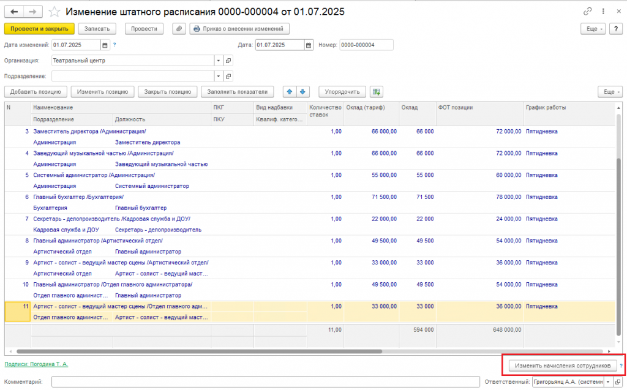
Task: Click the back navigation arrow
Action: [14, 12]
